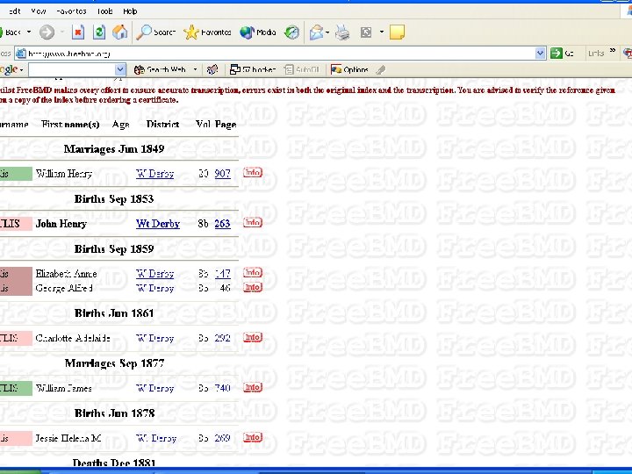Viewport: 632px width, 474px height.
Task: Click Info icon for Charlotte Adelaide
Action: [253, 337]
